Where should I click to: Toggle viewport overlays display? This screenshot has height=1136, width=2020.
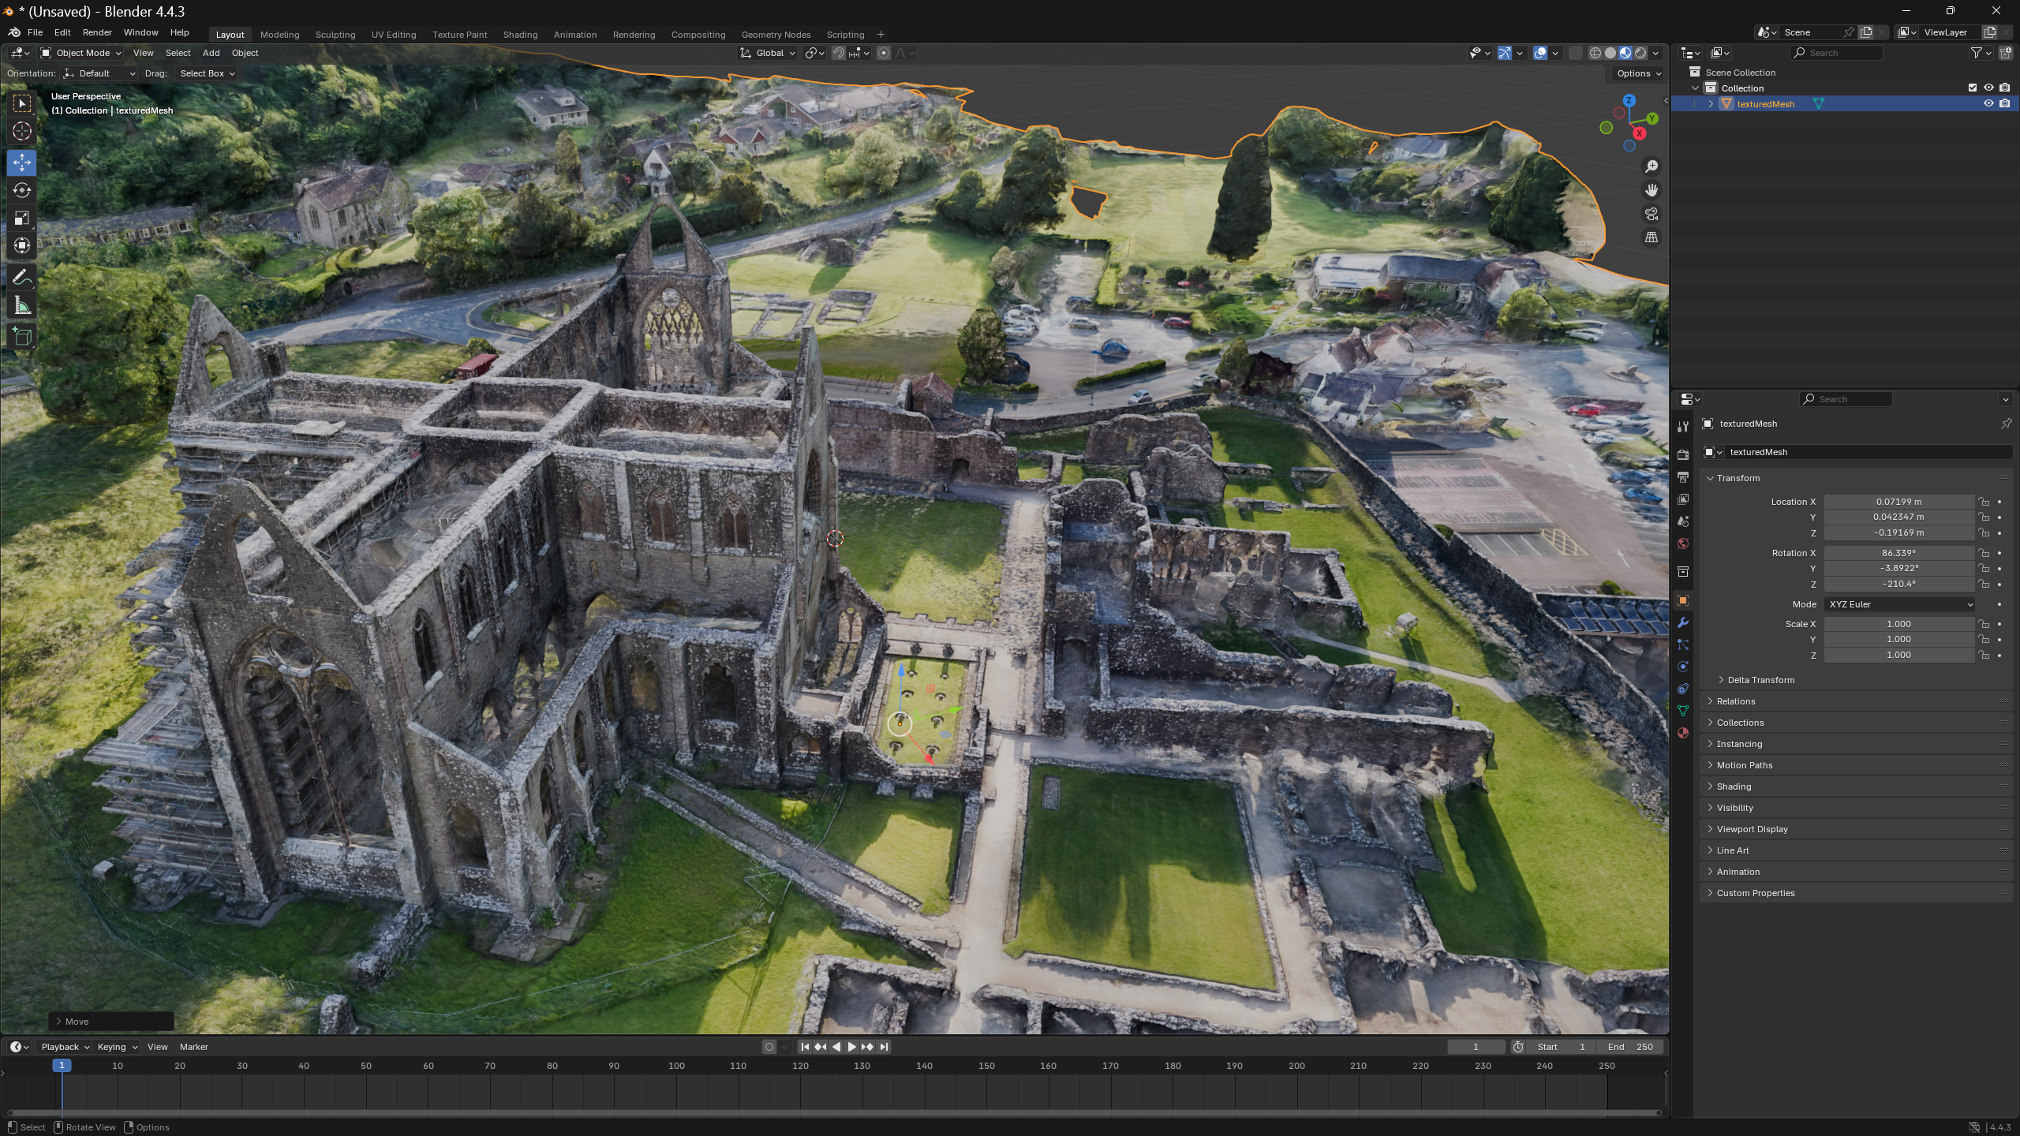point(1539,53)
